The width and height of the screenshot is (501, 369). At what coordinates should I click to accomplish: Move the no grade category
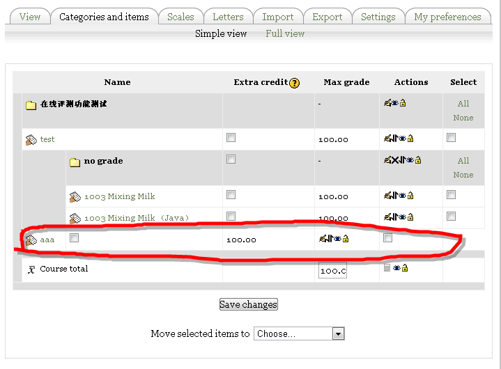(x=403, y=160)
